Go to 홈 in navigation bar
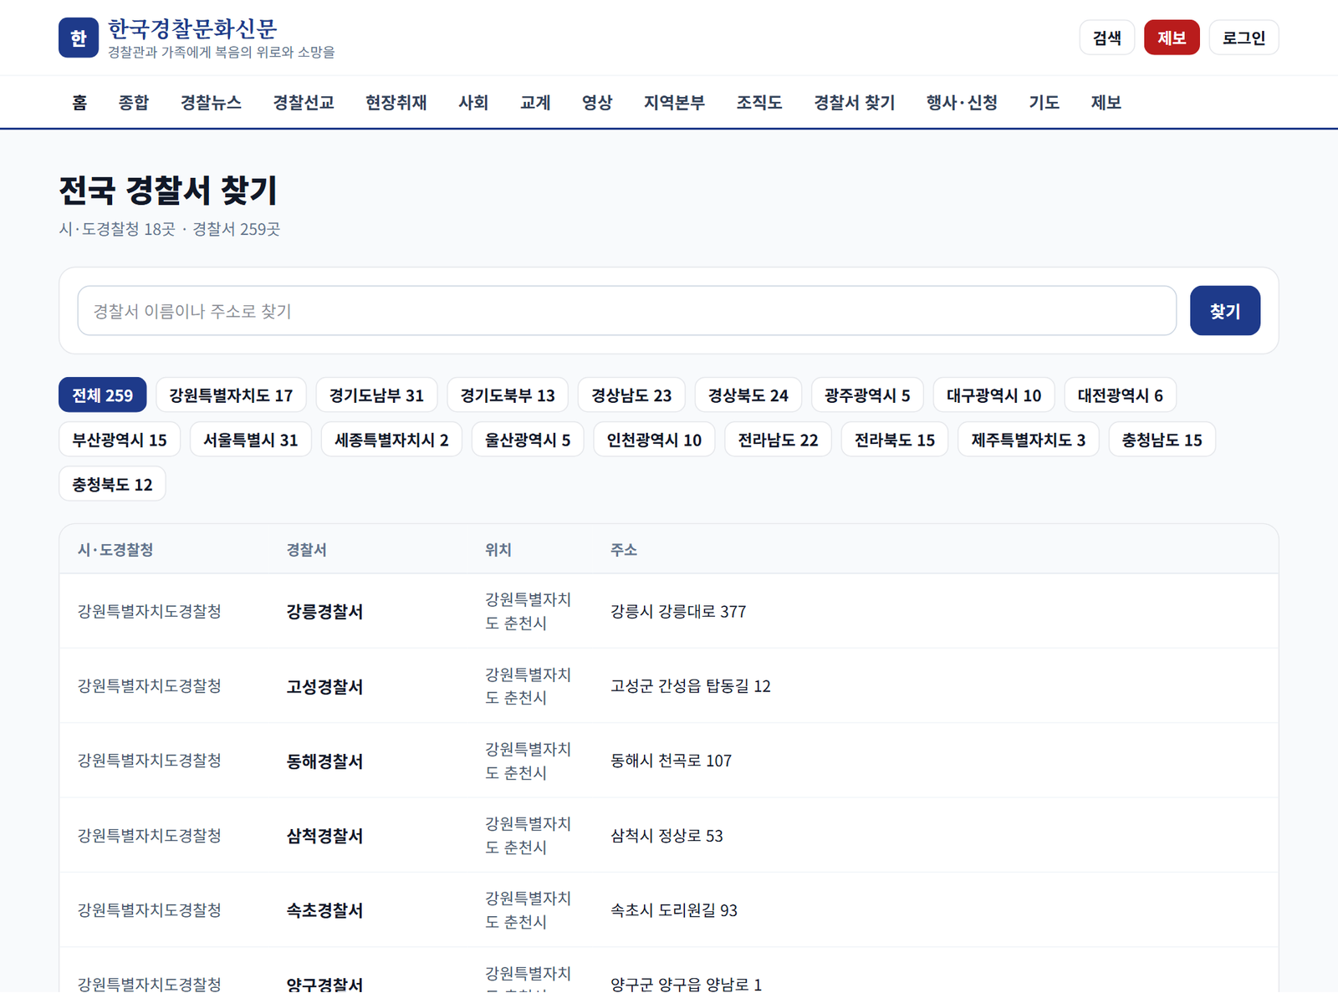The height and width of the screenshot is (993, 1338). click(79, 102)
